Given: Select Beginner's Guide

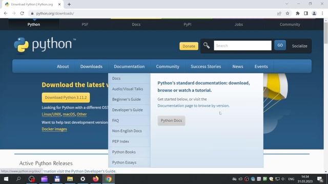Looking at the screenshot, I should coord(129,99).
